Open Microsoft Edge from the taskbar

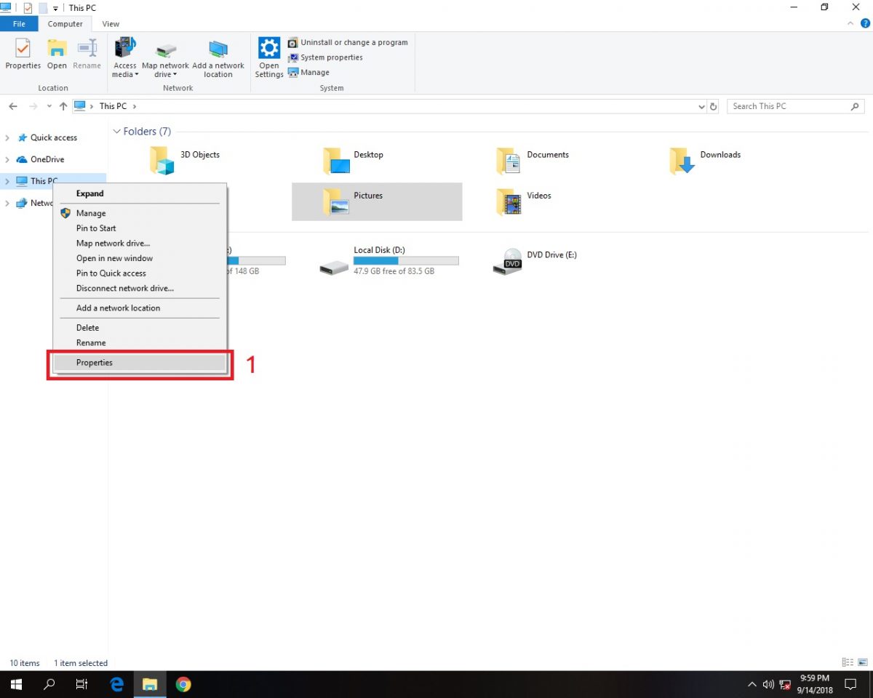pyautogui.click(x=116, y=684)
